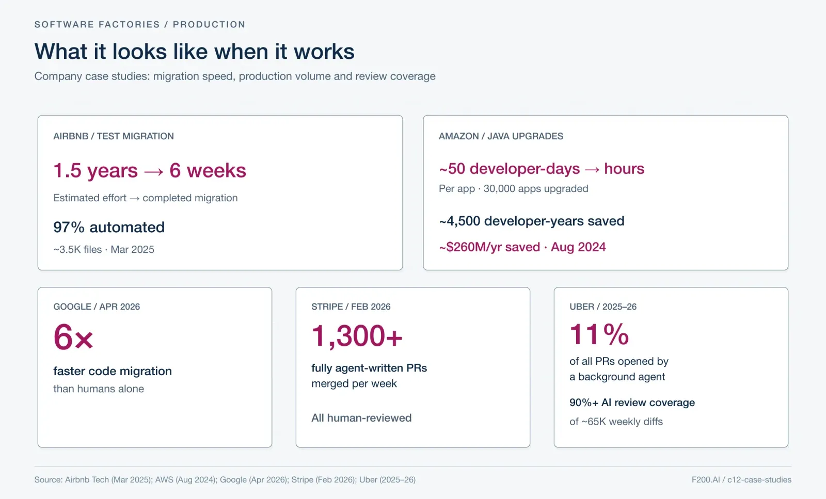826x499 pixels.
Task: Click 'Per app · 30,000 apps upgraded' caption
Action: click(x=514, y=189)
